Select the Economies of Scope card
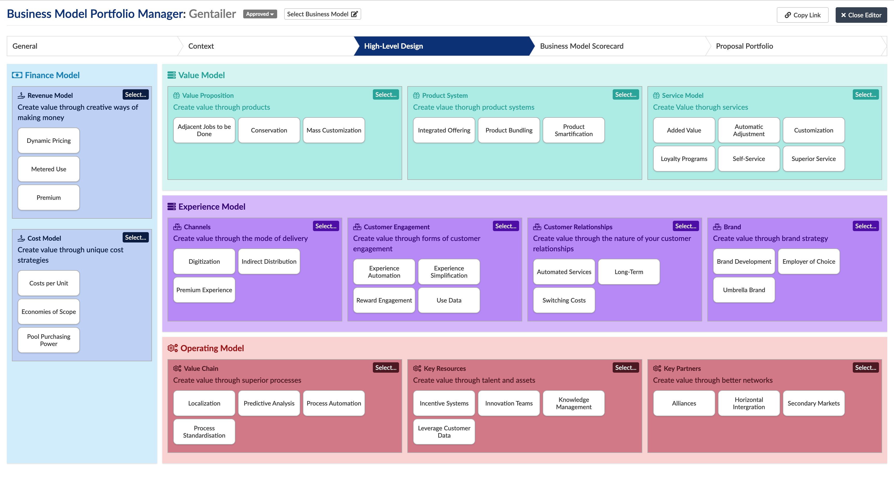 (48, 312)
